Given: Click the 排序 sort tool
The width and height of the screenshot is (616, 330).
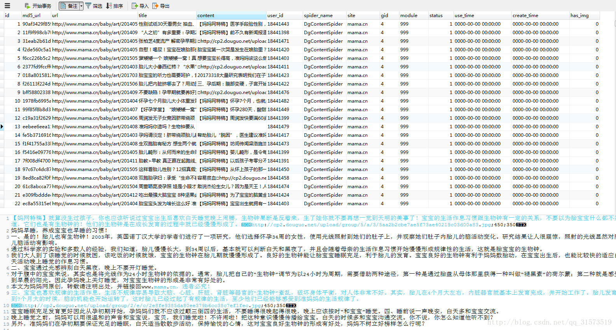Looking at the screenshot, I should coord(114,6).
